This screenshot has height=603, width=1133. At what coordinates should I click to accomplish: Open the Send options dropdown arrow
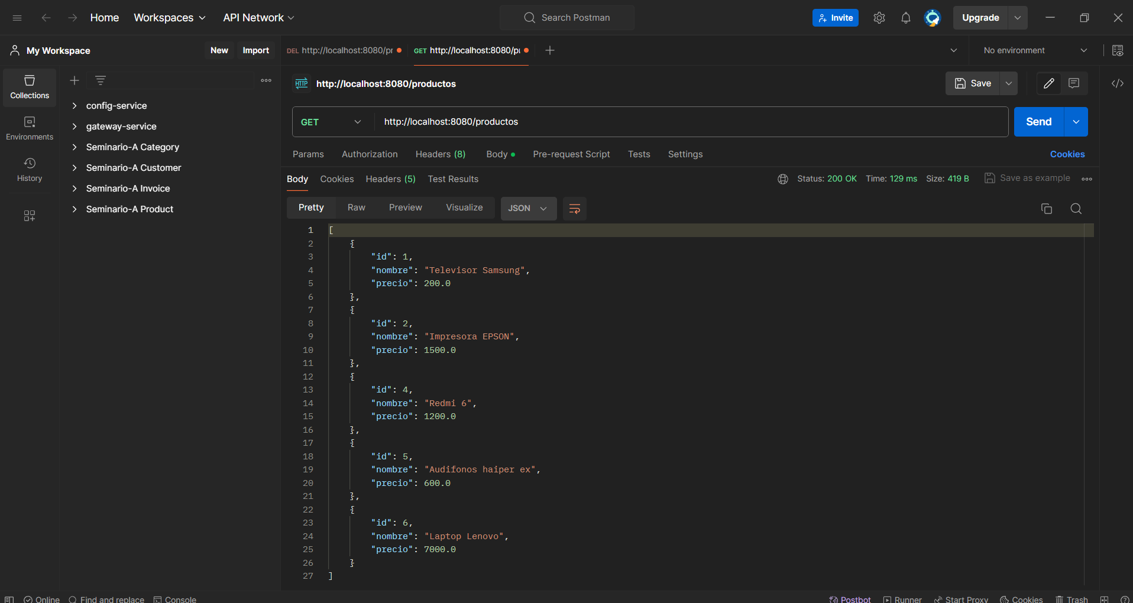click(x=1076, y=122)
